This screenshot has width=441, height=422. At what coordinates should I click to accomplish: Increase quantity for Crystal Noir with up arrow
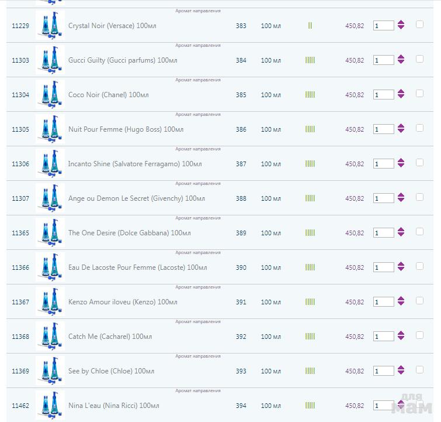click(x=401, y=23)
